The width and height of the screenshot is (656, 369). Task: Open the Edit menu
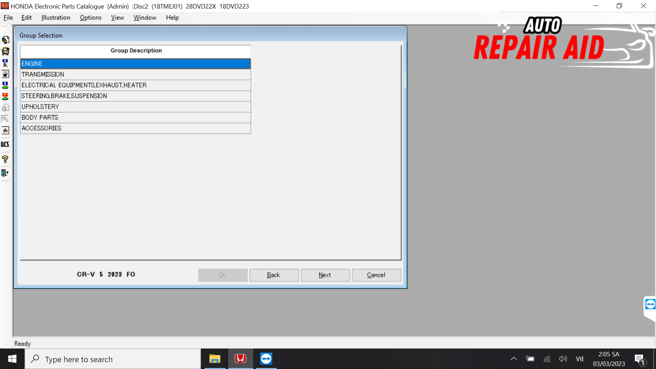pos(27,17)
